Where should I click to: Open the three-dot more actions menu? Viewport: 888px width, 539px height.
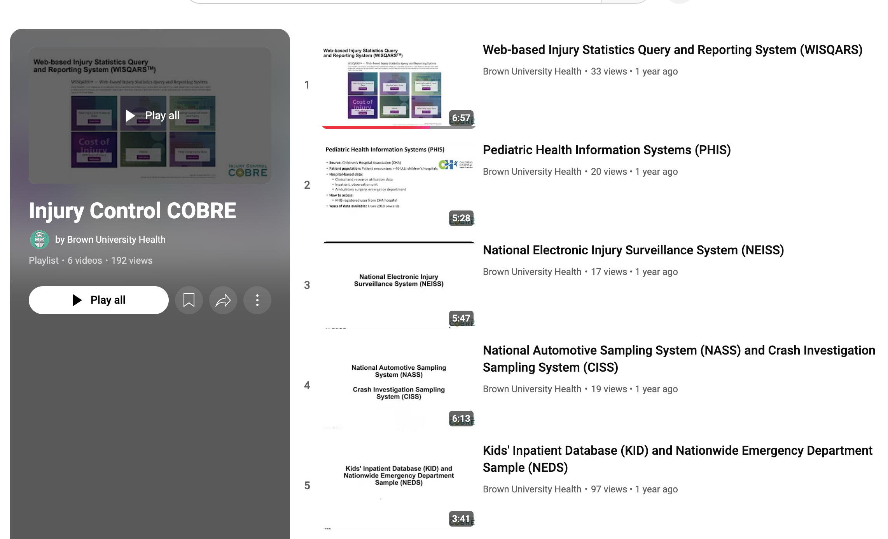coord(257,300)
